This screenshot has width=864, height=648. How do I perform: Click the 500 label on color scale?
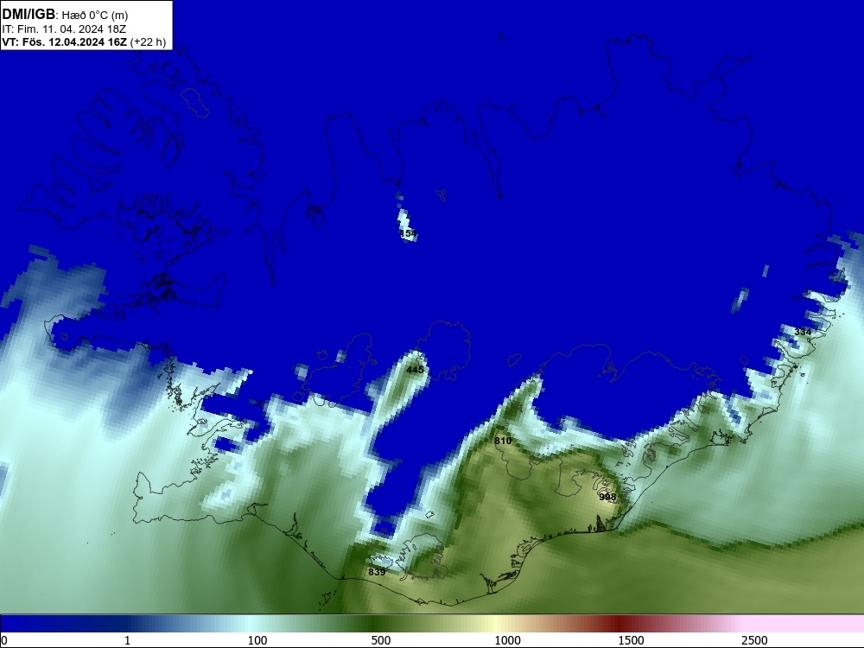[381, 640]
